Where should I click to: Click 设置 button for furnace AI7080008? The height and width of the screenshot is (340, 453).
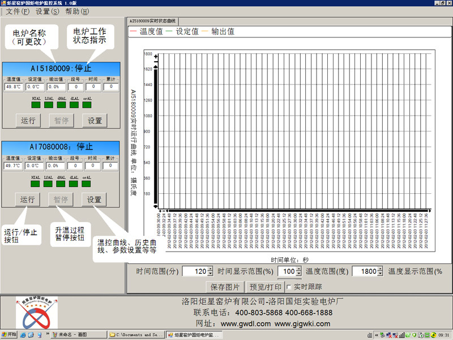(x=94, y=199)
